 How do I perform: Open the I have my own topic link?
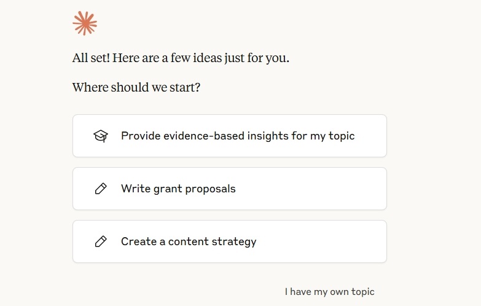[329, 292]
